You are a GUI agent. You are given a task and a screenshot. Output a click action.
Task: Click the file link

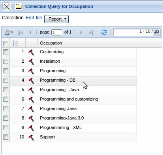(39, 18)
